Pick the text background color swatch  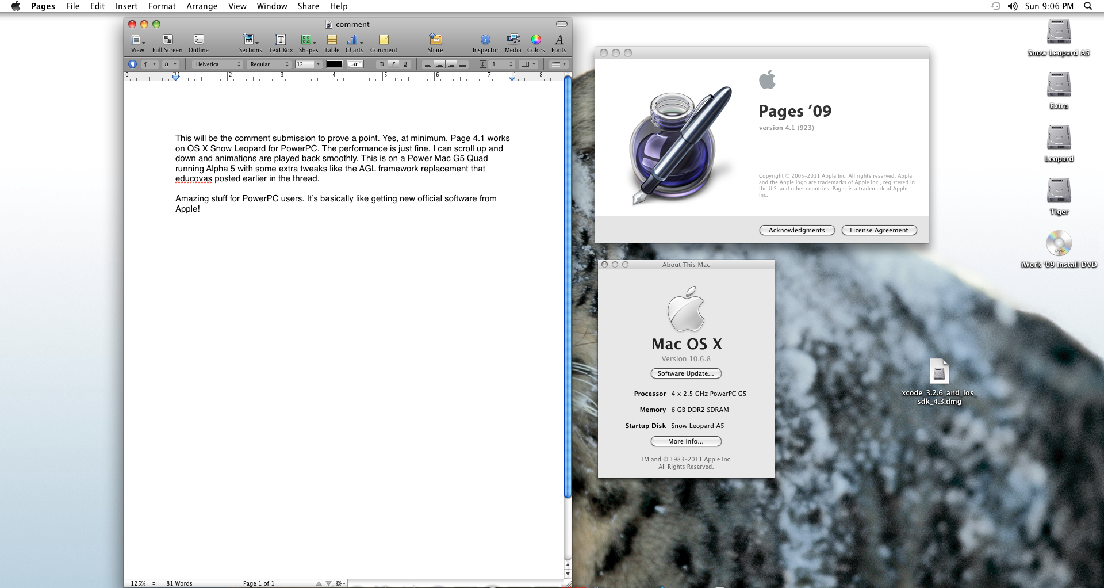pyautogui.click(x=355, y=64)
